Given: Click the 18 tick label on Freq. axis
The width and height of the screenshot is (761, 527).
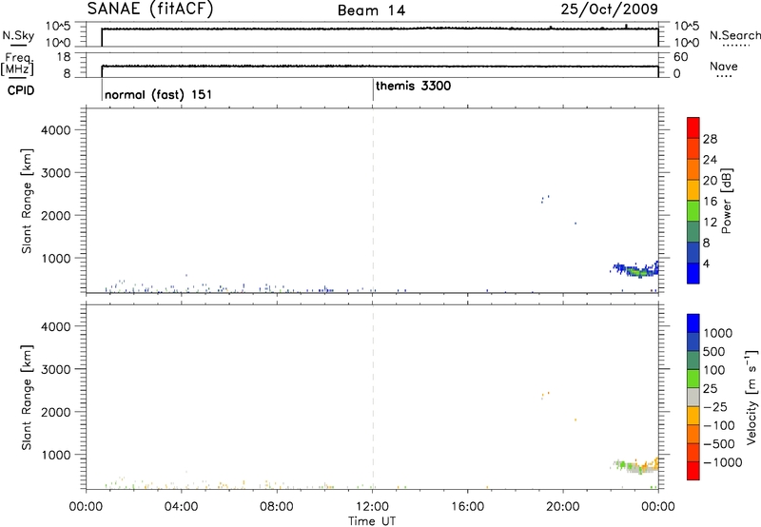Looking at the screenshot, I should click(64, 57).
